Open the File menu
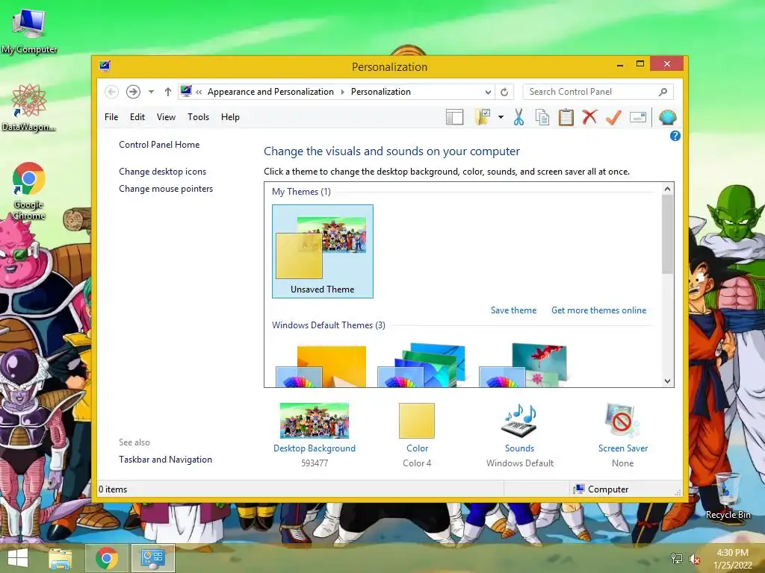 point(111,117)
